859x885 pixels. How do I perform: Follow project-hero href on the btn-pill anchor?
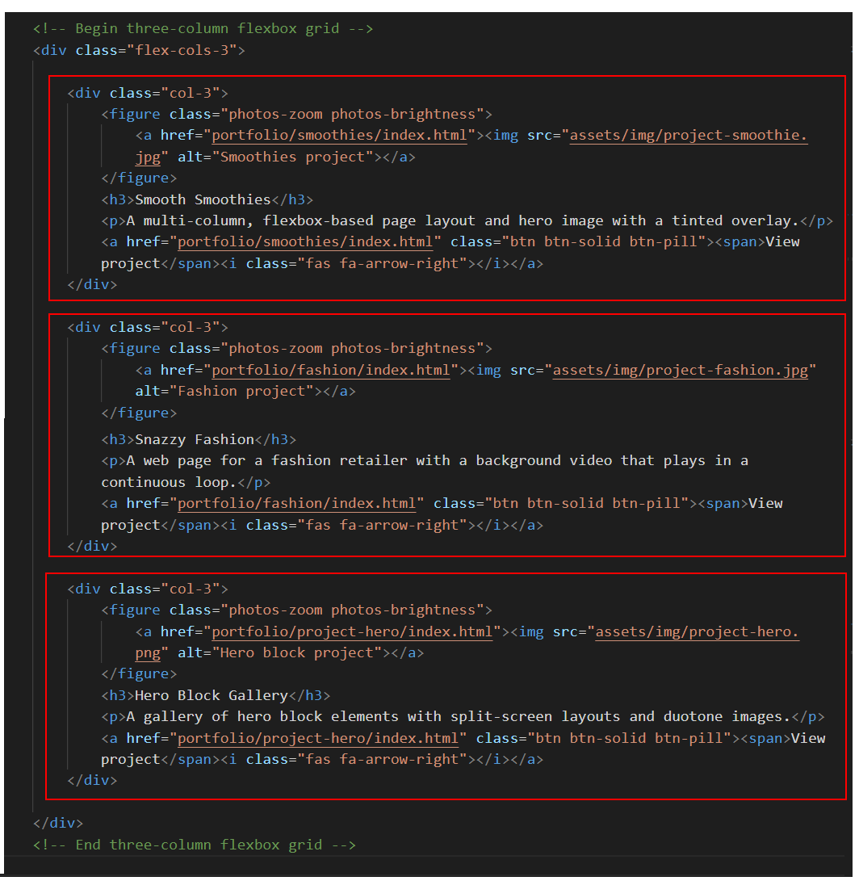coord(322,738)
